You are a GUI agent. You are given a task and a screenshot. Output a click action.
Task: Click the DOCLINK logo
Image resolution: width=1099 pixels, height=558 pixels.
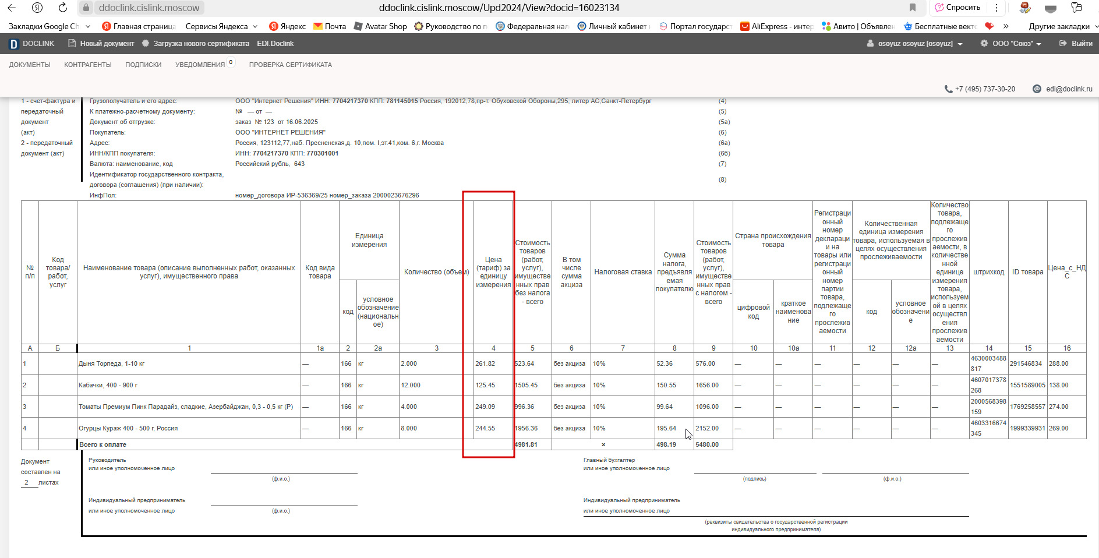tap(32, 44)
